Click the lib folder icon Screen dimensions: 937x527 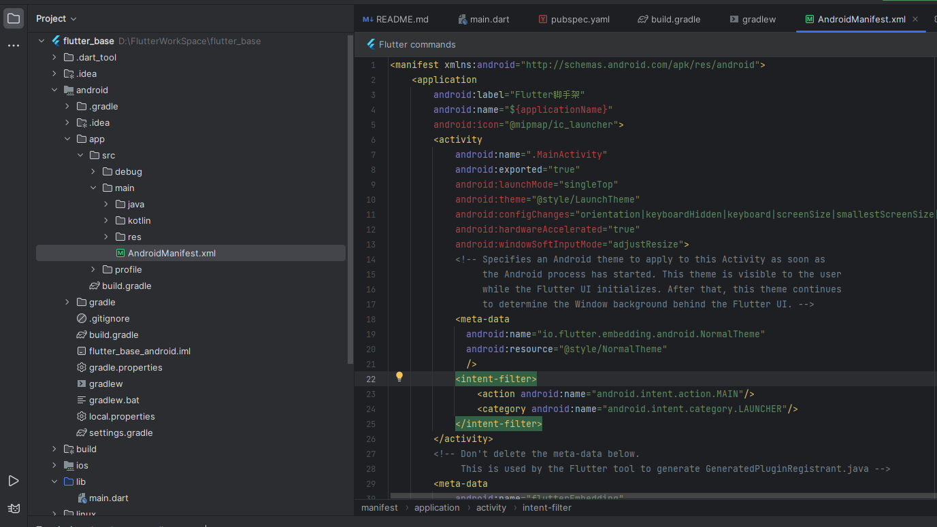pos(69,481)
